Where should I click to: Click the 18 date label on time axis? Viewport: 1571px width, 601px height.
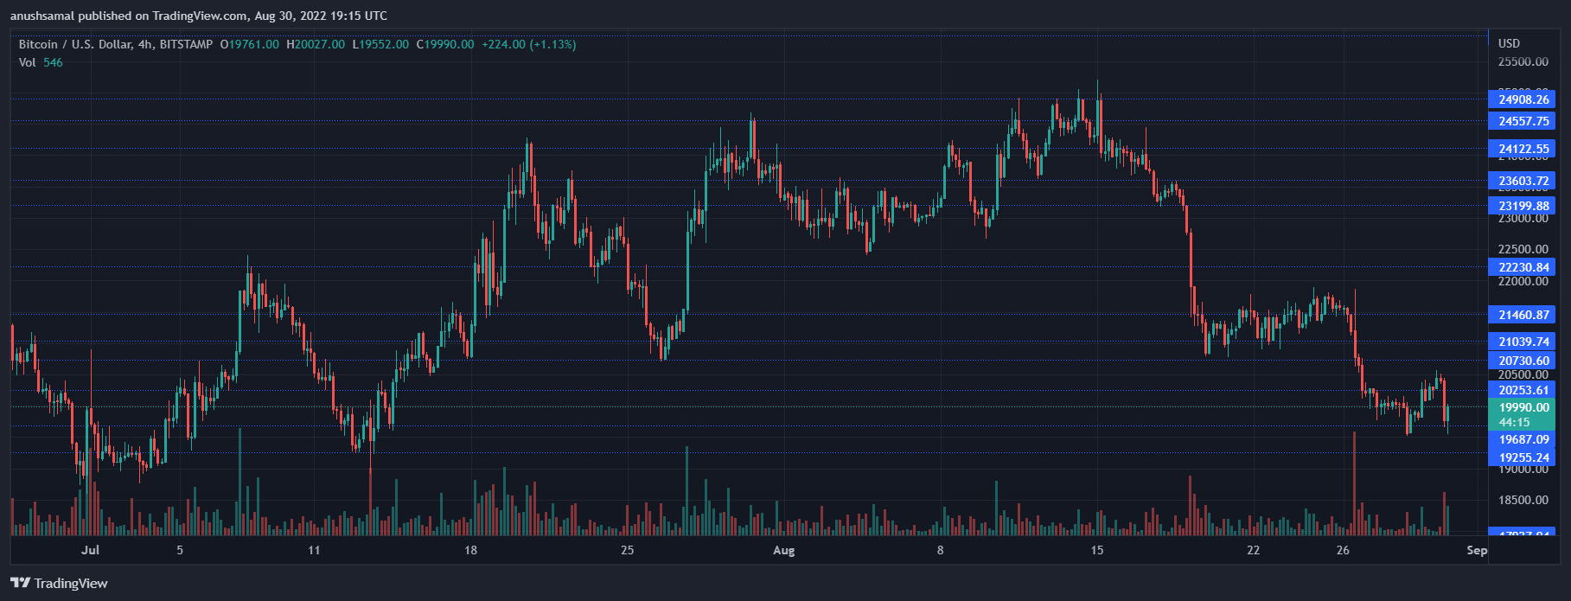click(x=470, y=550)
